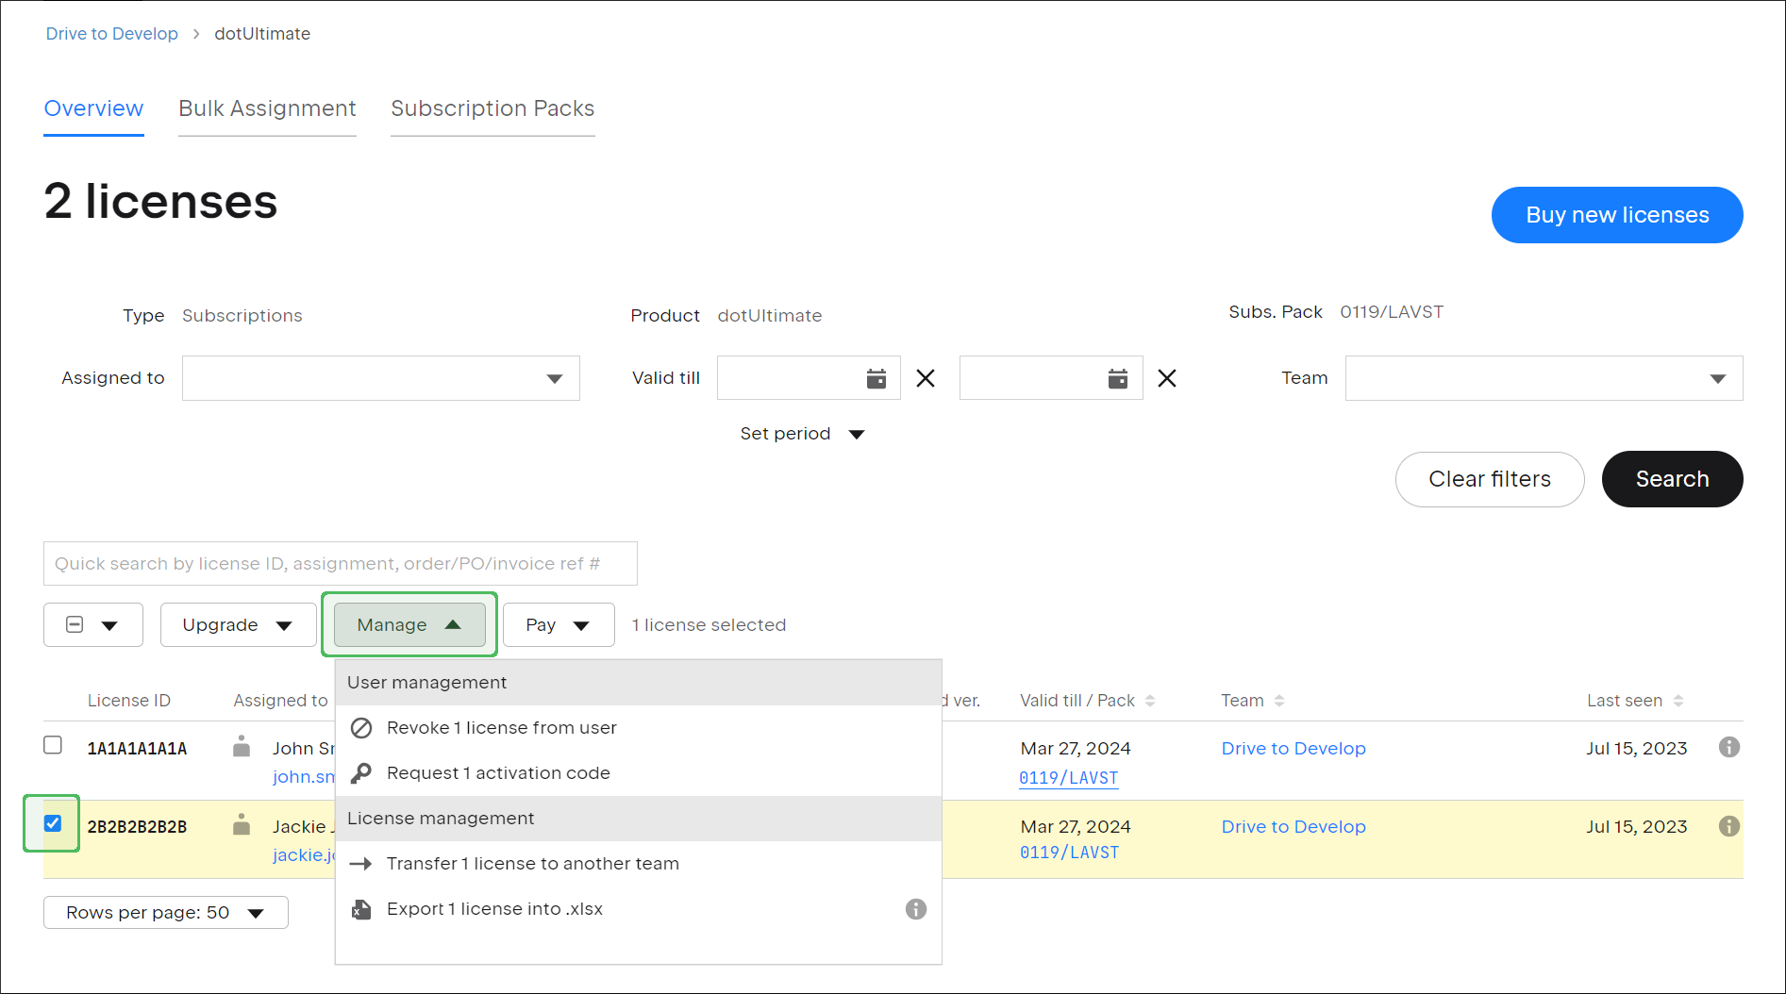Choose Request 1 activation code

(638, 773)
